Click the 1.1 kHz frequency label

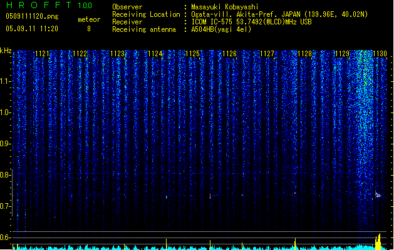click(6, 81)
